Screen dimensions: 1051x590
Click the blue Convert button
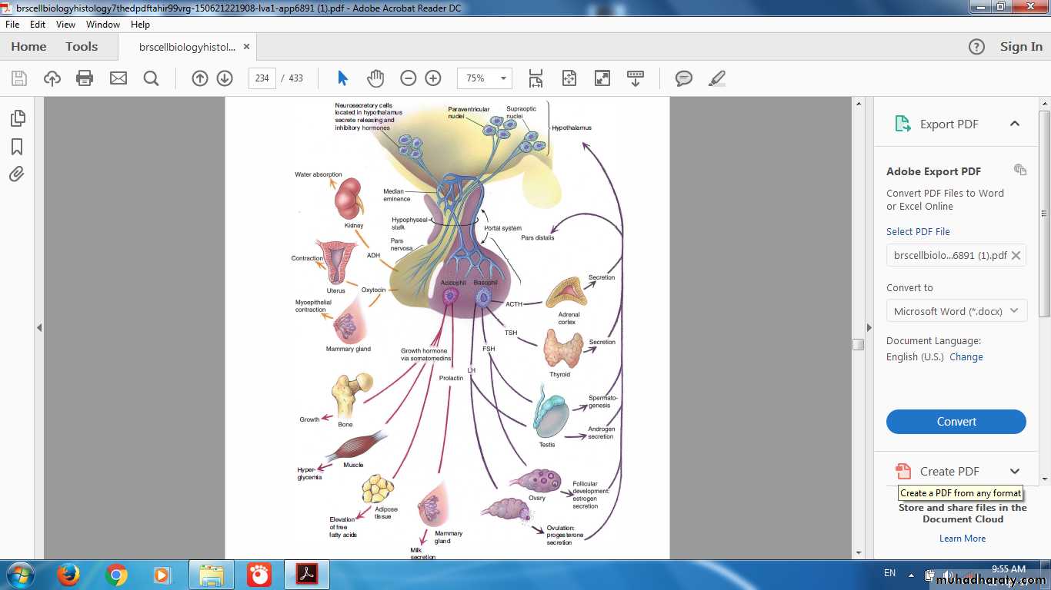956,422
